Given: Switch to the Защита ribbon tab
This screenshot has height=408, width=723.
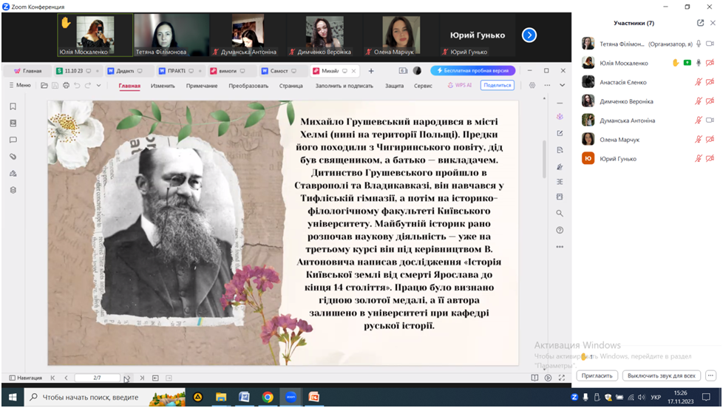Looking at the screenshot, I should 394,86.
